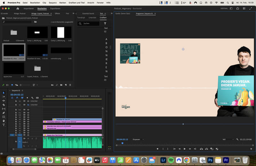Switch project panel to icon view
The width and height of the screenshot is (256, 166).
12,85
